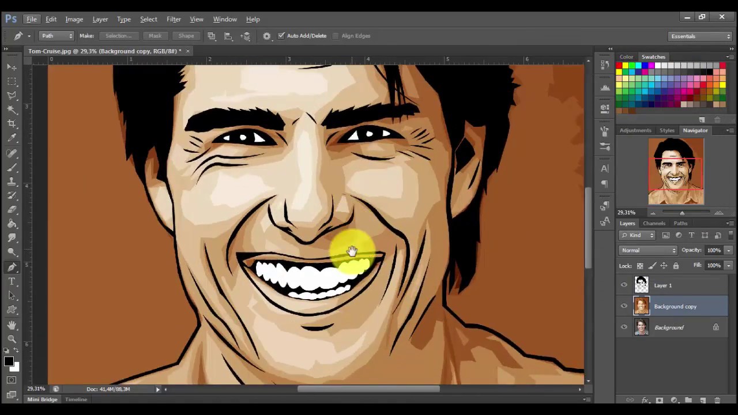This screenshot has width=738, height=415.
Task: Open the Layer menu
Action: [100, 19]
